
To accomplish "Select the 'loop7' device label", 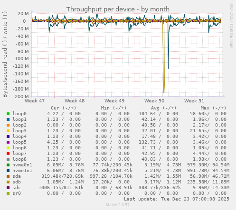I will click(x=19, y=154).
